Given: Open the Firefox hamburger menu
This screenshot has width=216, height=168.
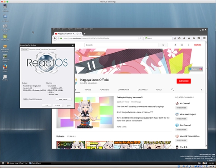Looking at the screenshot, I should [204, 38].
